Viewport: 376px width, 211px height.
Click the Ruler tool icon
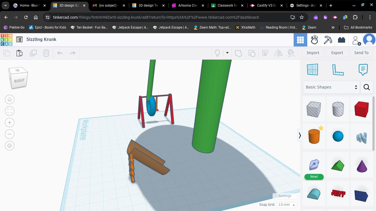coord(338,70)
